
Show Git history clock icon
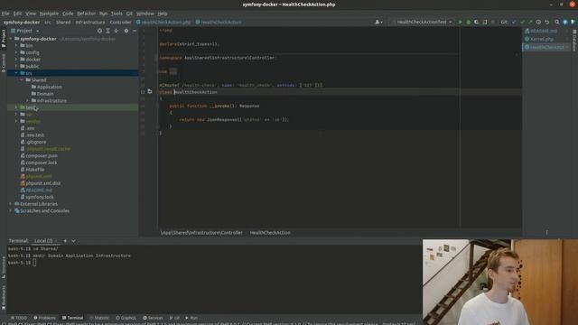pos(538,22)
